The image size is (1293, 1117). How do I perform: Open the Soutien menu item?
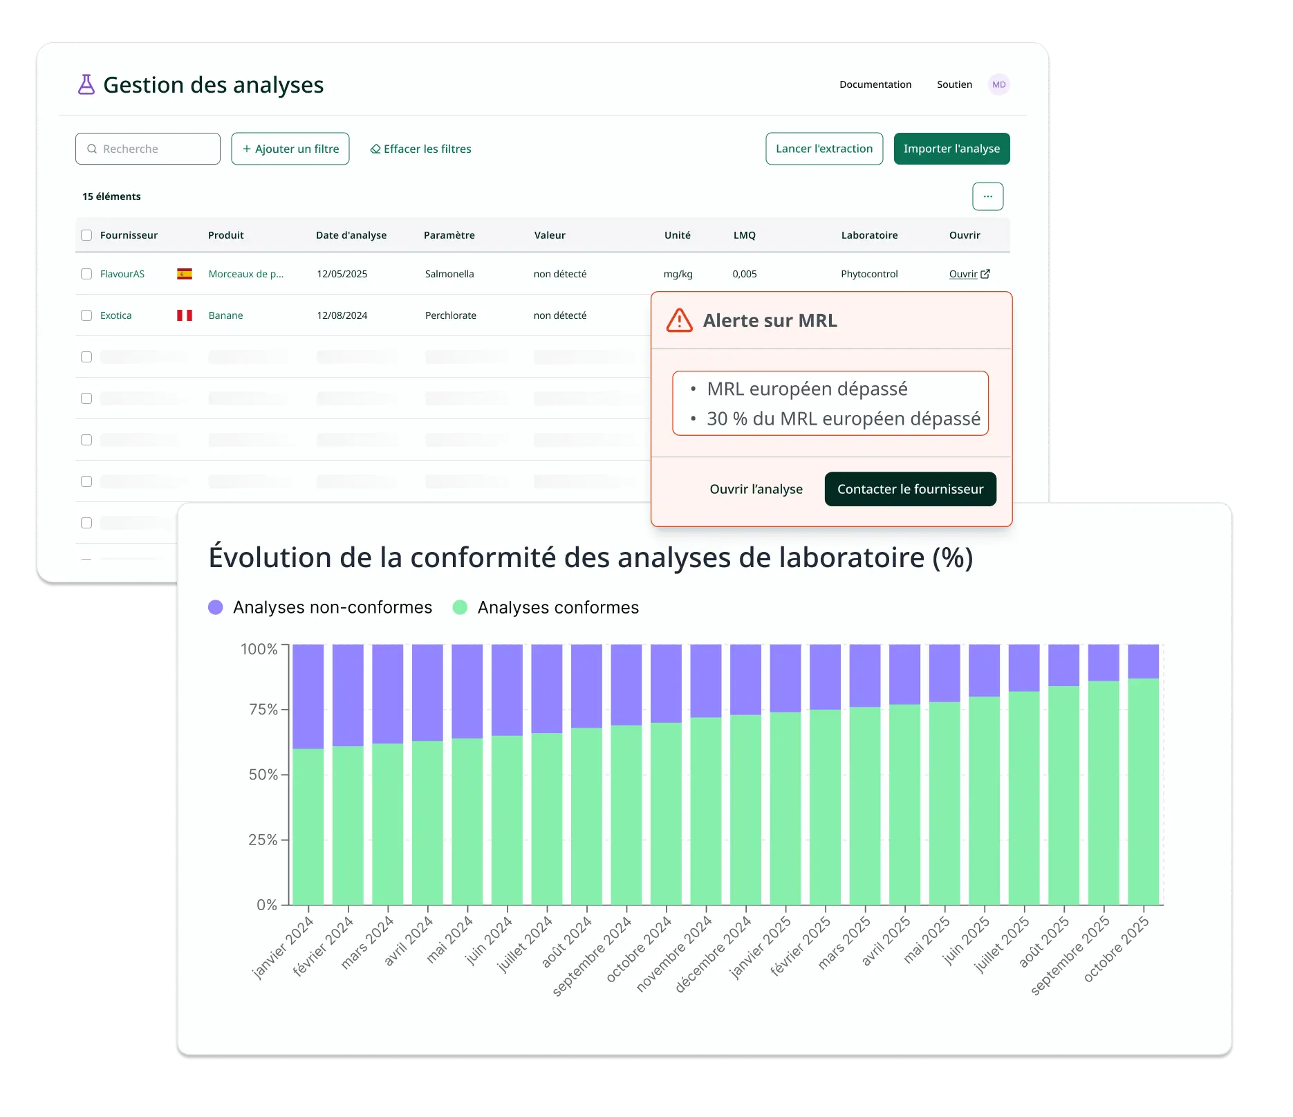[954, 84]
